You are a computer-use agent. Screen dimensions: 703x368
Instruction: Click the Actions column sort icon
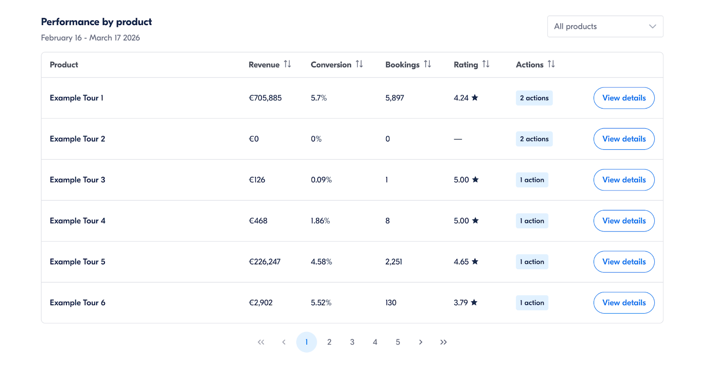(x=551, y=64)
